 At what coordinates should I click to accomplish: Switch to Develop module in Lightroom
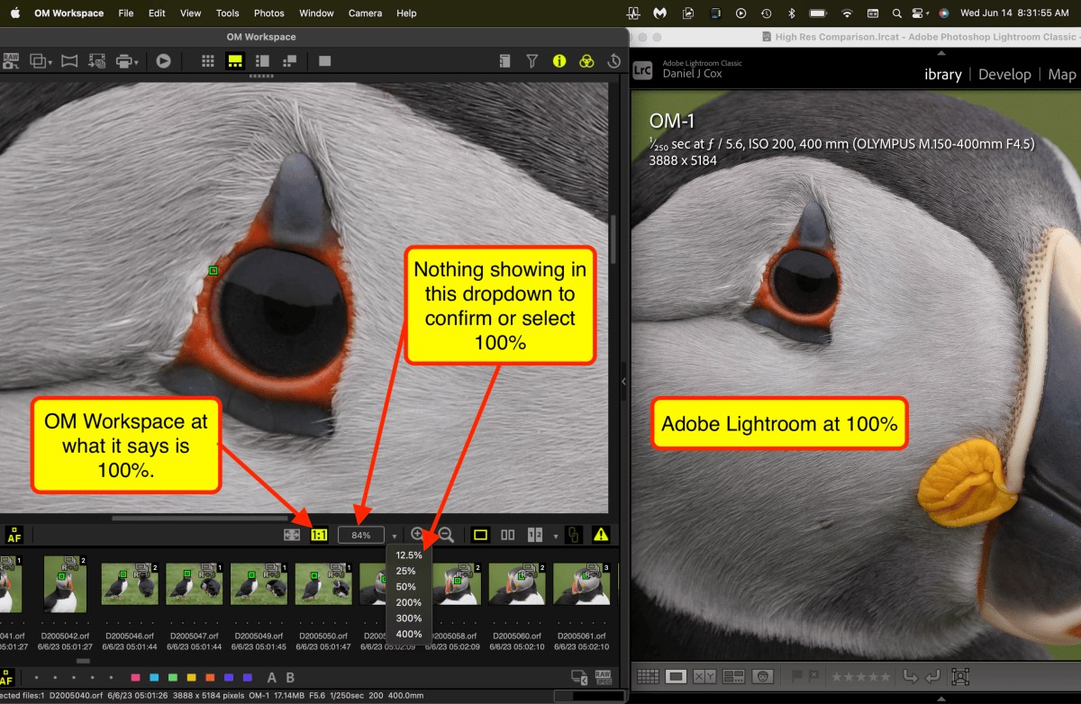tap(1004, 75)
